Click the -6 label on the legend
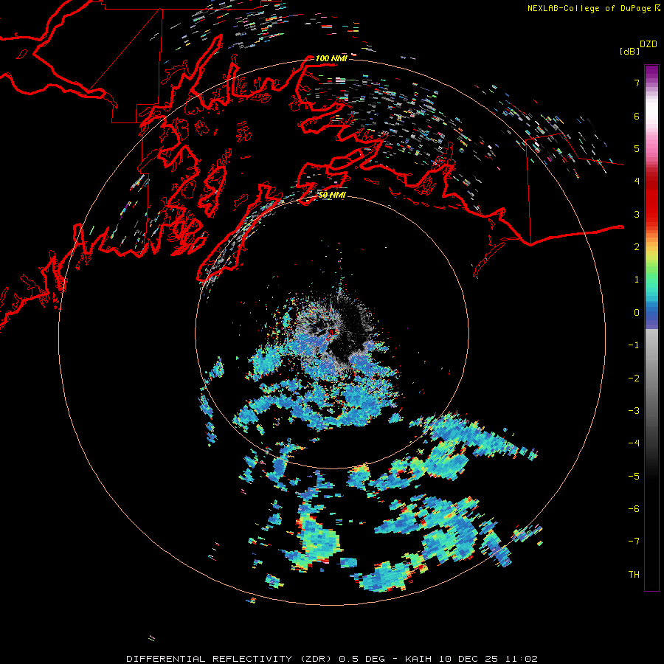Viewport: 664px width, 664px height. pyautogui.click(x=634, y=509)
